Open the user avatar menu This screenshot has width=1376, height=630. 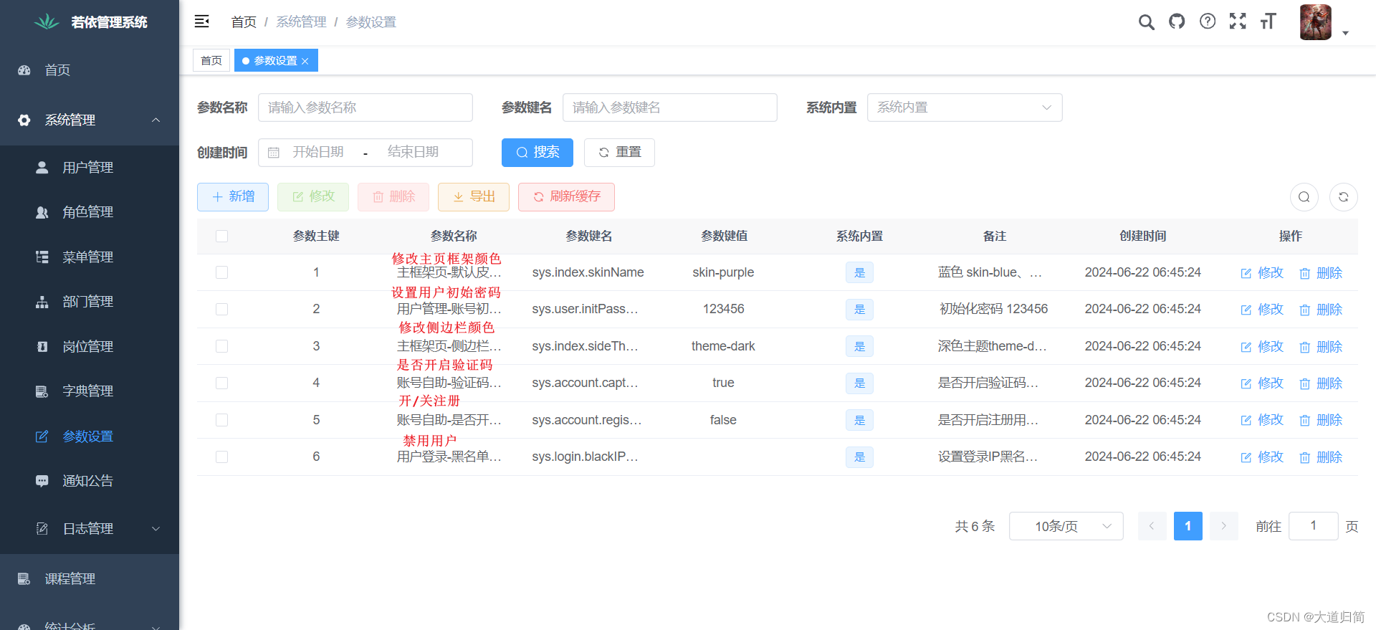tap(1316, 22)
